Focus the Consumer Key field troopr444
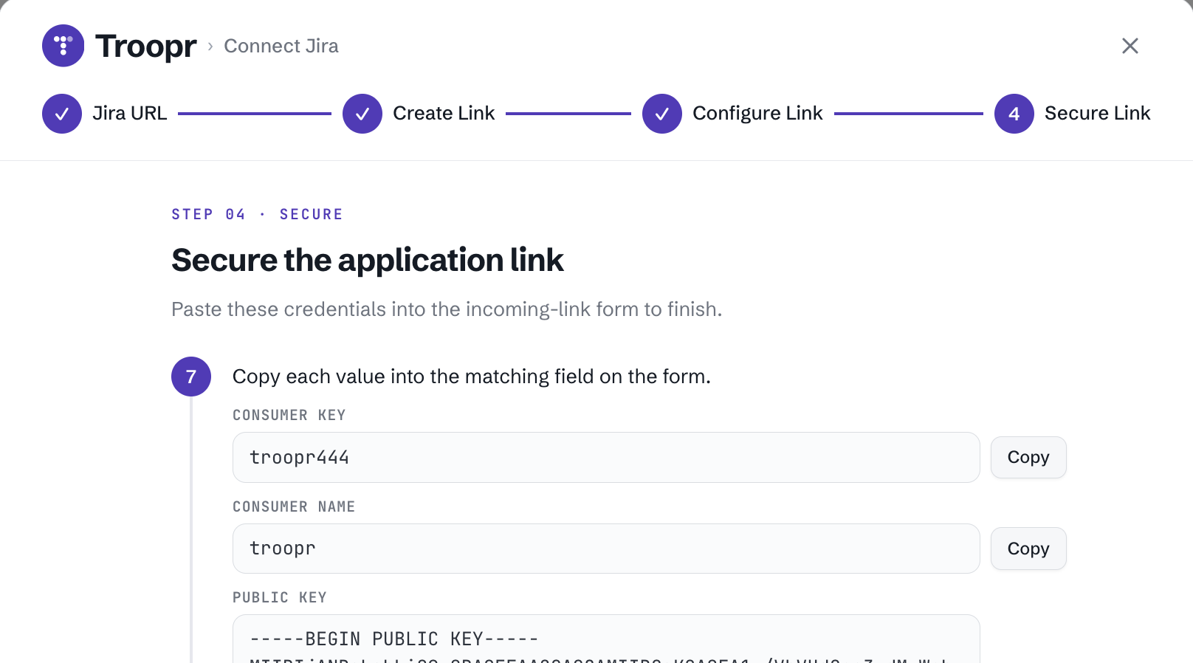 (606, 458)
